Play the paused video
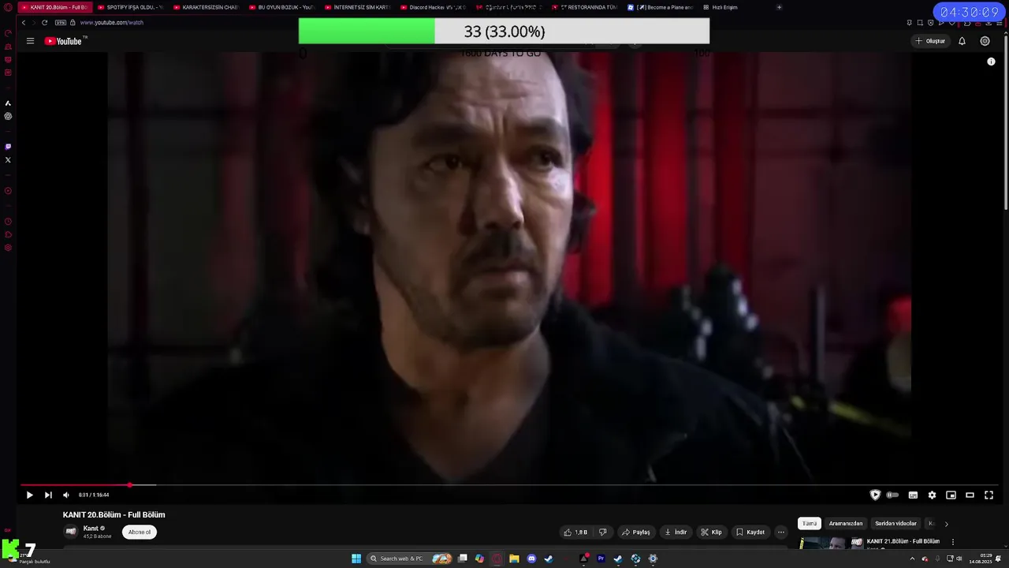 point(29,495)
